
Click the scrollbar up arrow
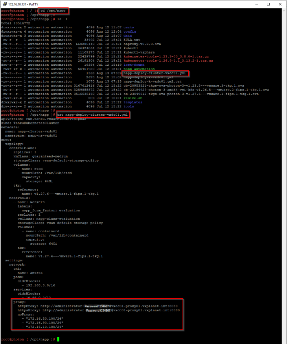[x=284, y=10]
